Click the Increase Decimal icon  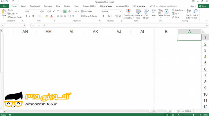click(x=117, y=16)
